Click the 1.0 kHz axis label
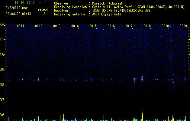Screen dimensions: 190x121 point(2,54)
